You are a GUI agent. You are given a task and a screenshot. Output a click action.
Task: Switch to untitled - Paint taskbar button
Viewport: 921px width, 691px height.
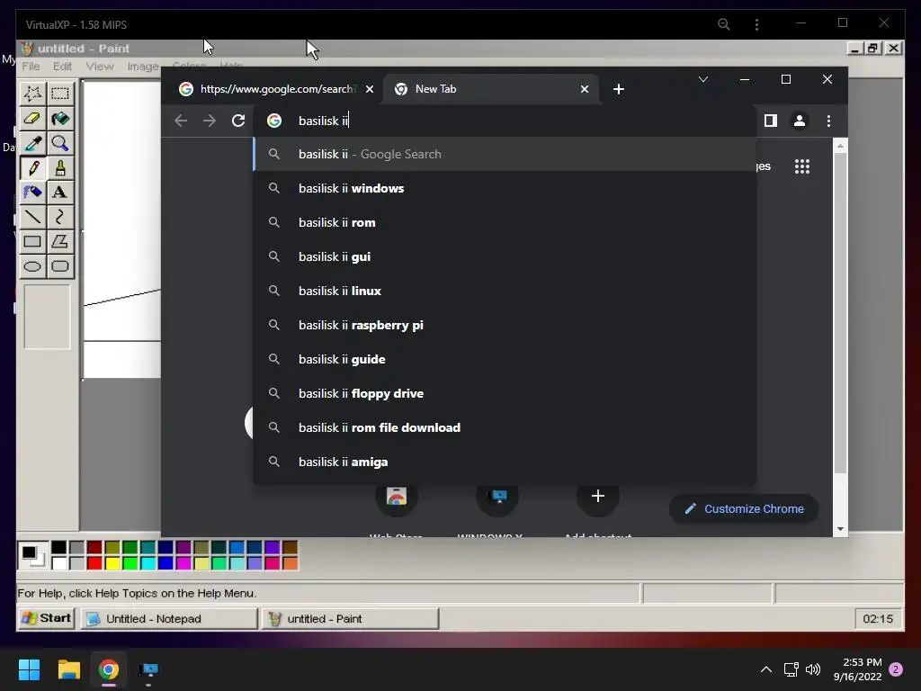(350, 618)
